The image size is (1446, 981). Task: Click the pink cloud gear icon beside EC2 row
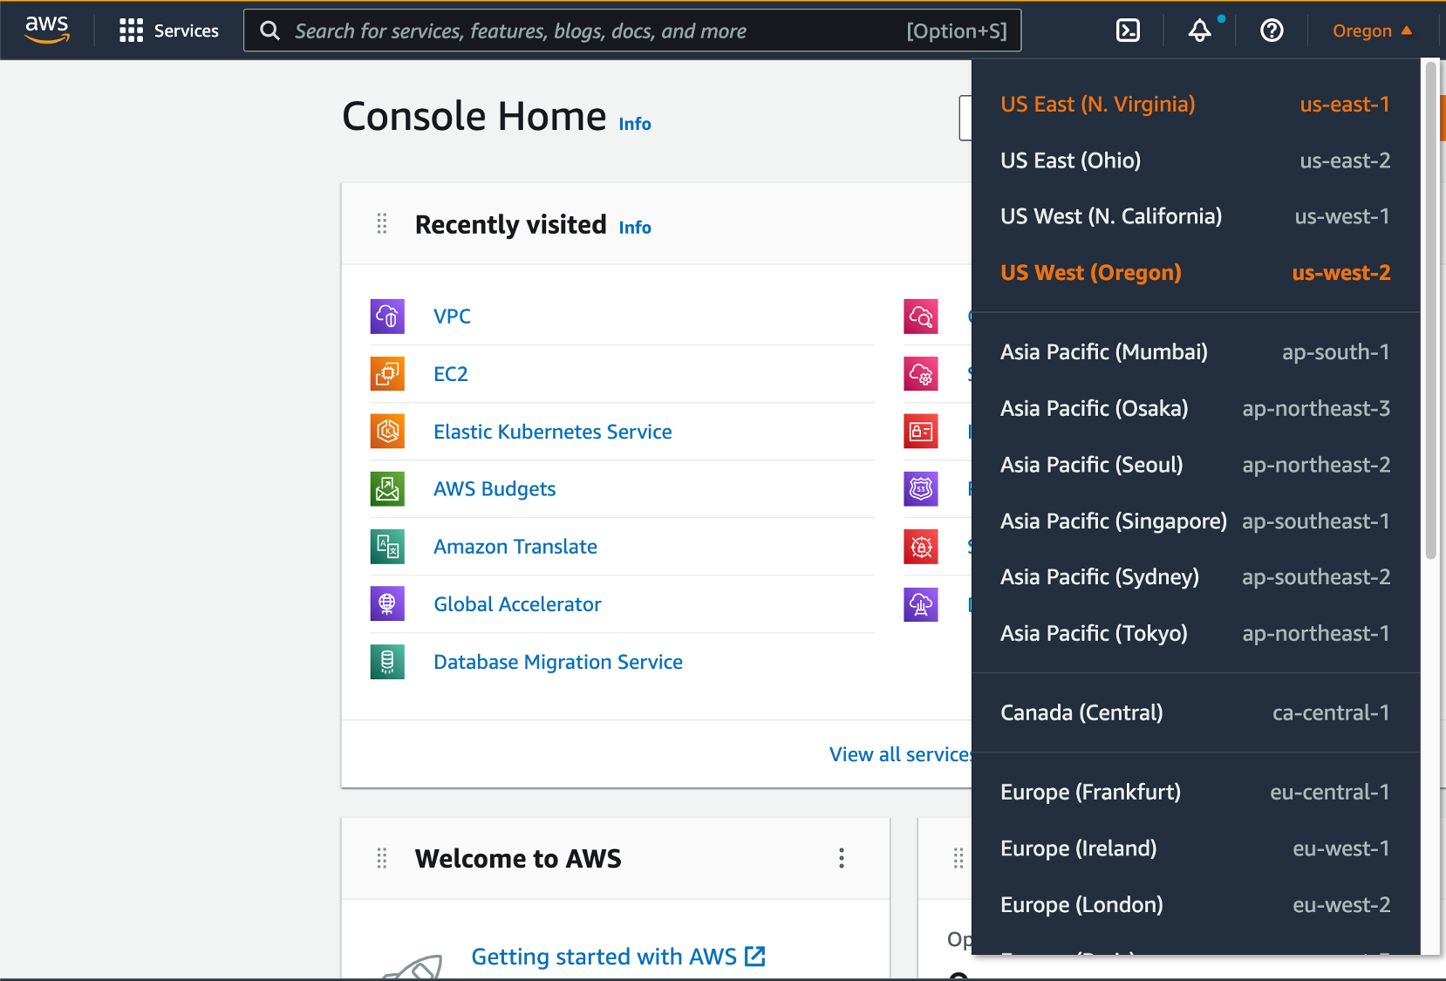coord(921,374)
